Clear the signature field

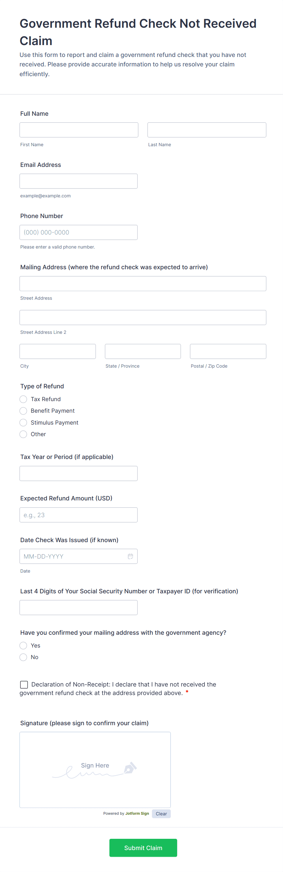[x=161, y=814]
